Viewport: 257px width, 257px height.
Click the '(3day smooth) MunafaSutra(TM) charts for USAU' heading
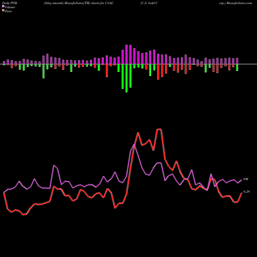(79, 3)
